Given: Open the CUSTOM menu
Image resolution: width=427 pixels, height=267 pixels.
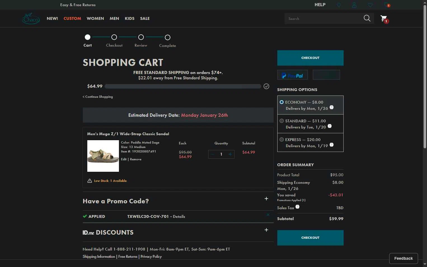Looking at the screenshot, I should [x=72, y=18].
